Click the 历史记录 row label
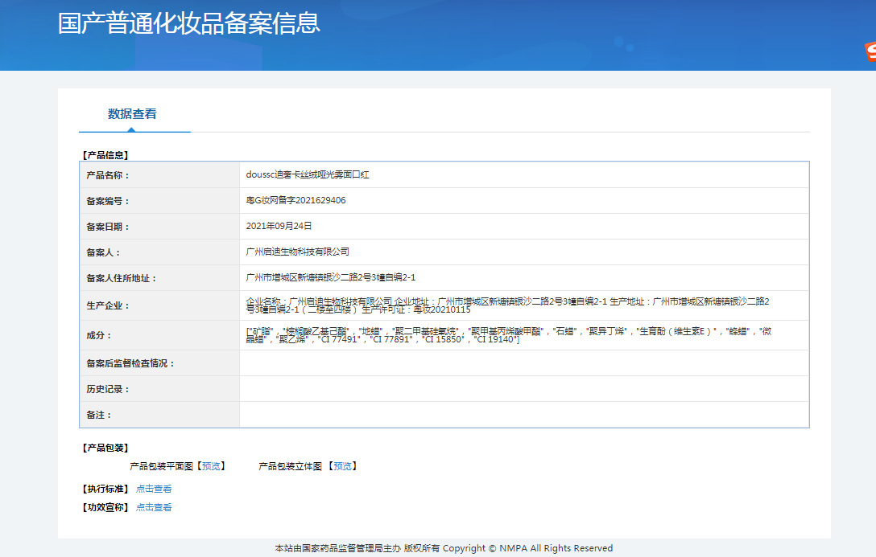Image resolution: width=876 pixels, height=557 pixels. 108,389
